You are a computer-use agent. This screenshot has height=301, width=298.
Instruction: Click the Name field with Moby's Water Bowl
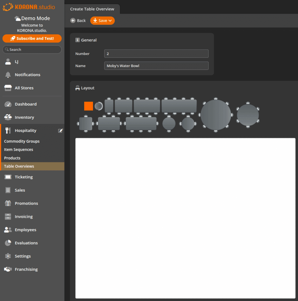[156, 66]
